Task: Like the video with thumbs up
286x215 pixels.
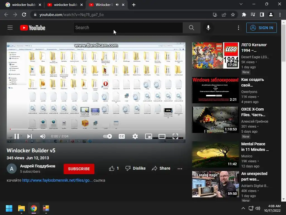Action: point(114,168)
